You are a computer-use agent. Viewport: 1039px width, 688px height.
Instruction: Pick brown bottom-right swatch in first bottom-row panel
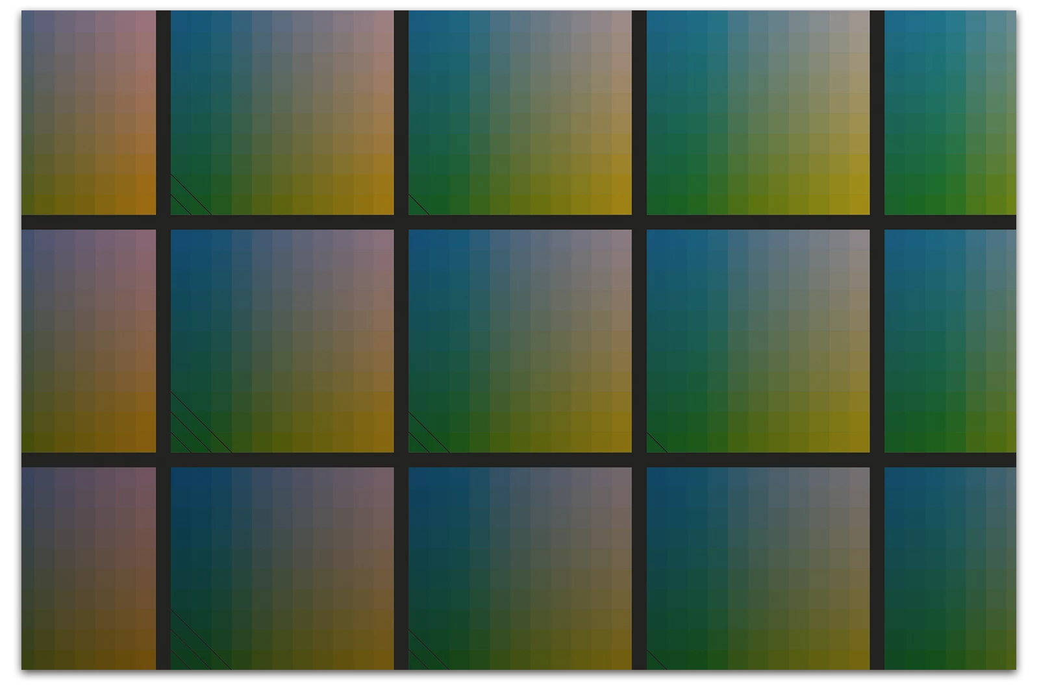(x=146, y=660)
